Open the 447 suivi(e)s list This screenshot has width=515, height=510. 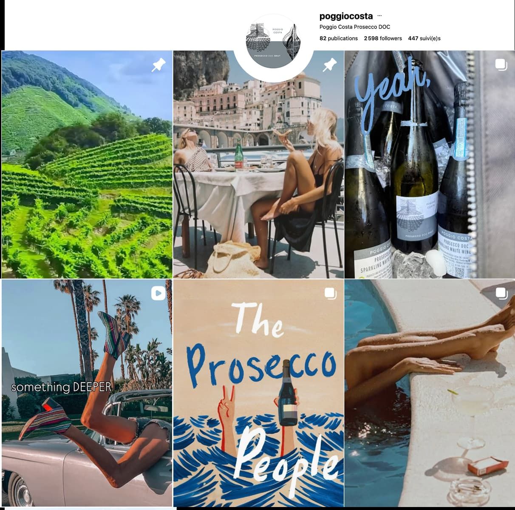click(x=424, y=38)
